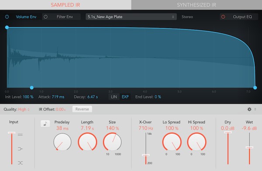262x171 pixels.
Task: Select the LIN decay curve mode
Action: (114, 97)
